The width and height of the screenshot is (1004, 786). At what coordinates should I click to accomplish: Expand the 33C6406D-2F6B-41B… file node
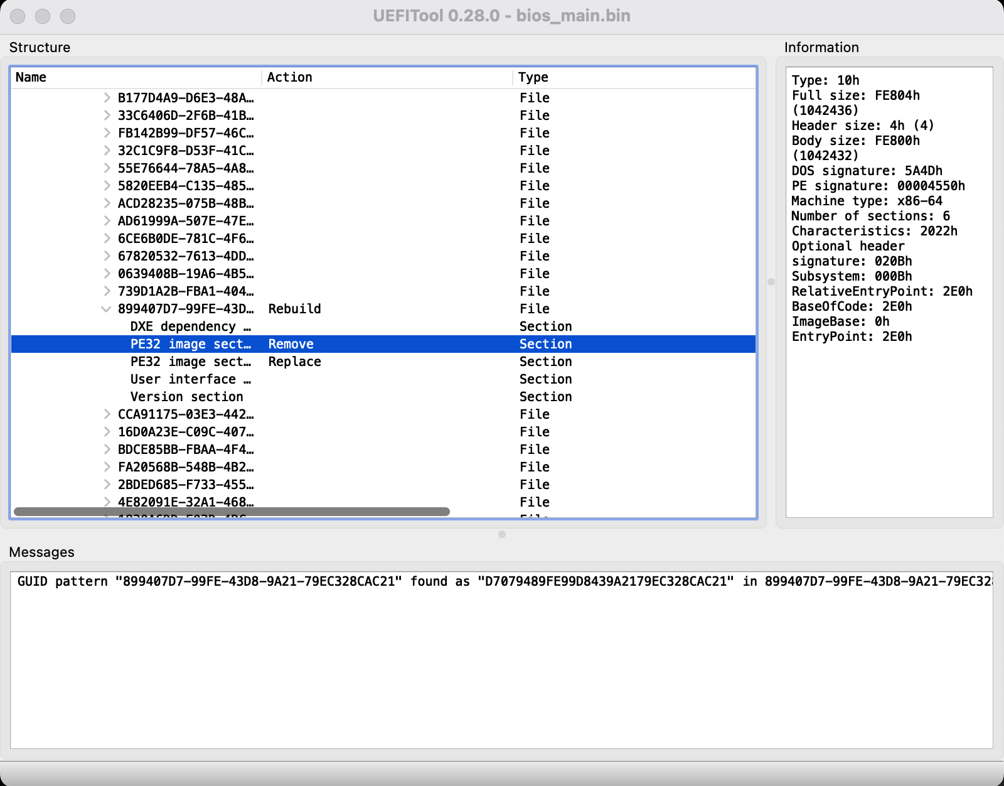click(x=107, y=116)
